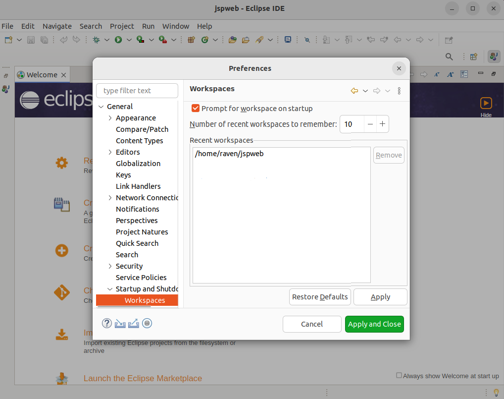This screenshot has width=504, height=399.
Task: Toggle Prompt for workspace on startup checkbox
Action: (x=196, y=108)
